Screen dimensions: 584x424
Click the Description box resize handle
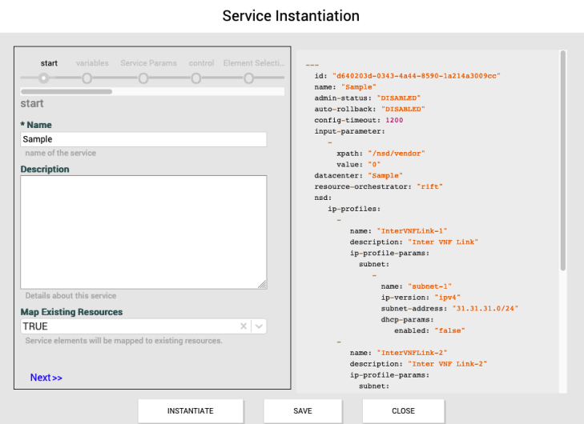click(x=262, y=283)
